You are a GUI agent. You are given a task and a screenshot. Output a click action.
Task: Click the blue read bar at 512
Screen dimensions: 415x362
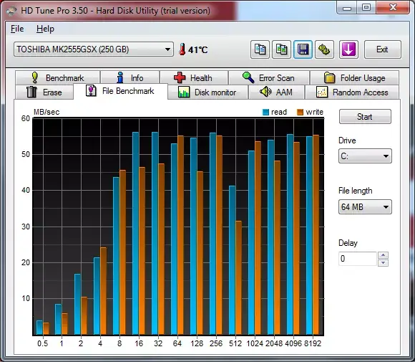click(x=232, y=260)
